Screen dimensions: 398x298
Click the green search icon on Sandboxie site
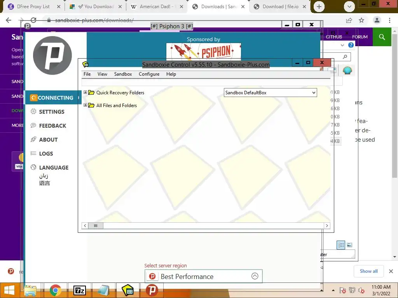click(382, 37)
